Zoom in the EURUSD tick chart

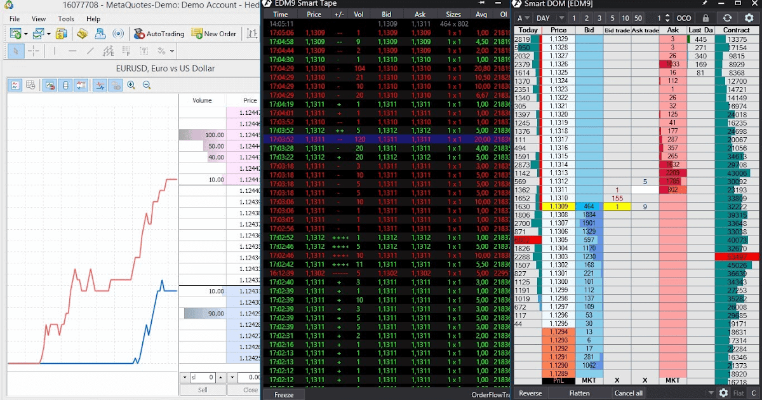(x=131, y=84)
